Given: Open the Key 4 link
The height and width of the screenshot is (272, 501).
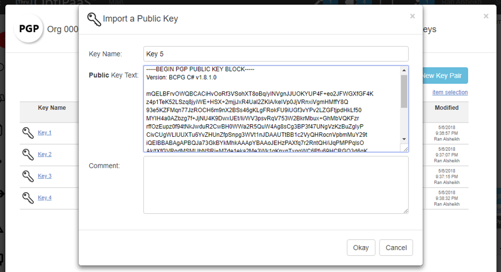Looking at the screenshot, I should click(45, 198).
